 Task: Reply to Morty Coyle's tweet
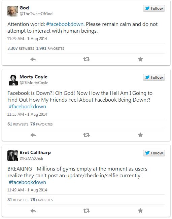33,135
